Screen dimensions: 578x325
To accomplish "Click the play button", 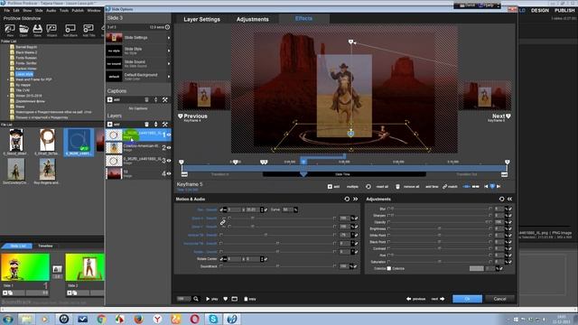I will 212,299.
